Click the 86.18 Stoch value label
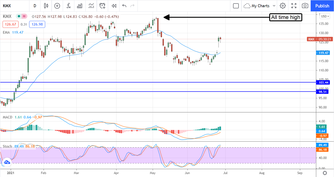This screenshot has height=177, width=334. pyautogui.click(x=322, y=150)
